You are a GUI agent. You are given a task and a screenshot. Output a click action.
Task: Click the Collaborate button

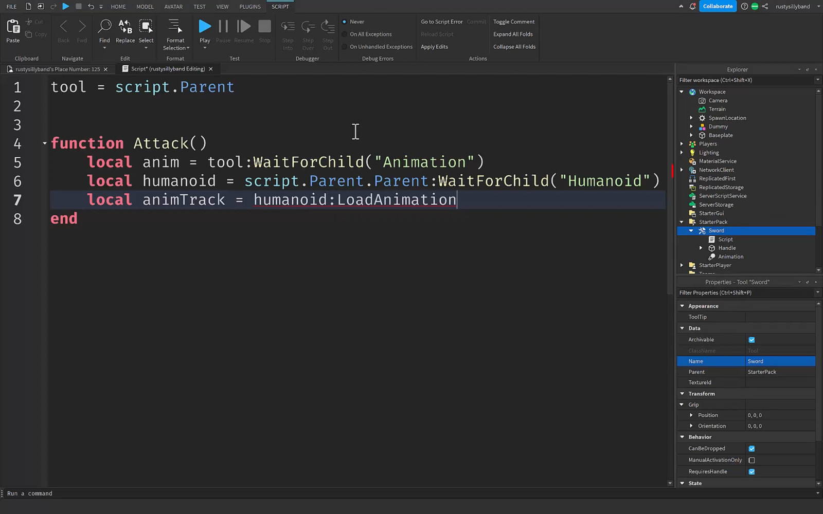pyautogui.click(x=718, y=7)
